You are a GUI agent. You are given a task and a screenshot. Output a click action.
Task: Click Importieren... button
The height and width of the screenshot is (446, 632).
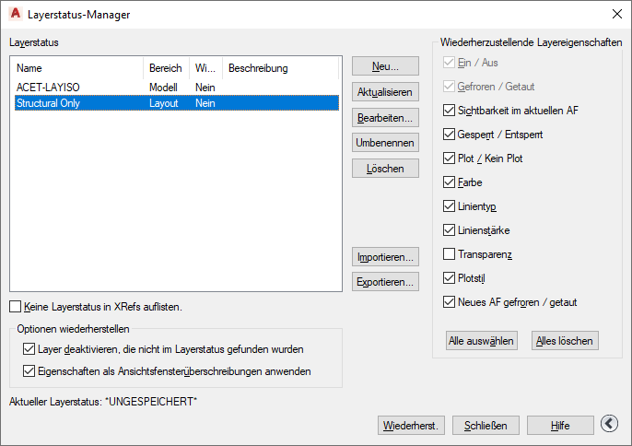(385, 257)
